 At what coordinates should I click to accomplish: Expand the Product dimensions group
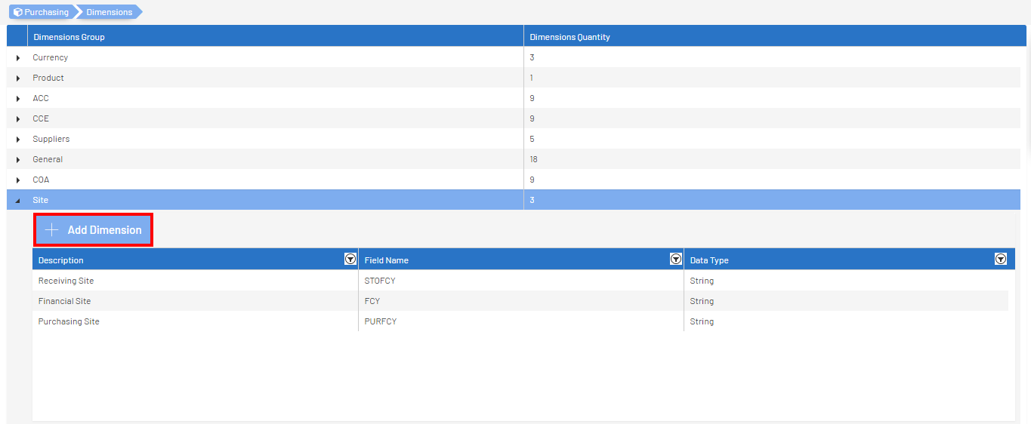coord(17,78)
